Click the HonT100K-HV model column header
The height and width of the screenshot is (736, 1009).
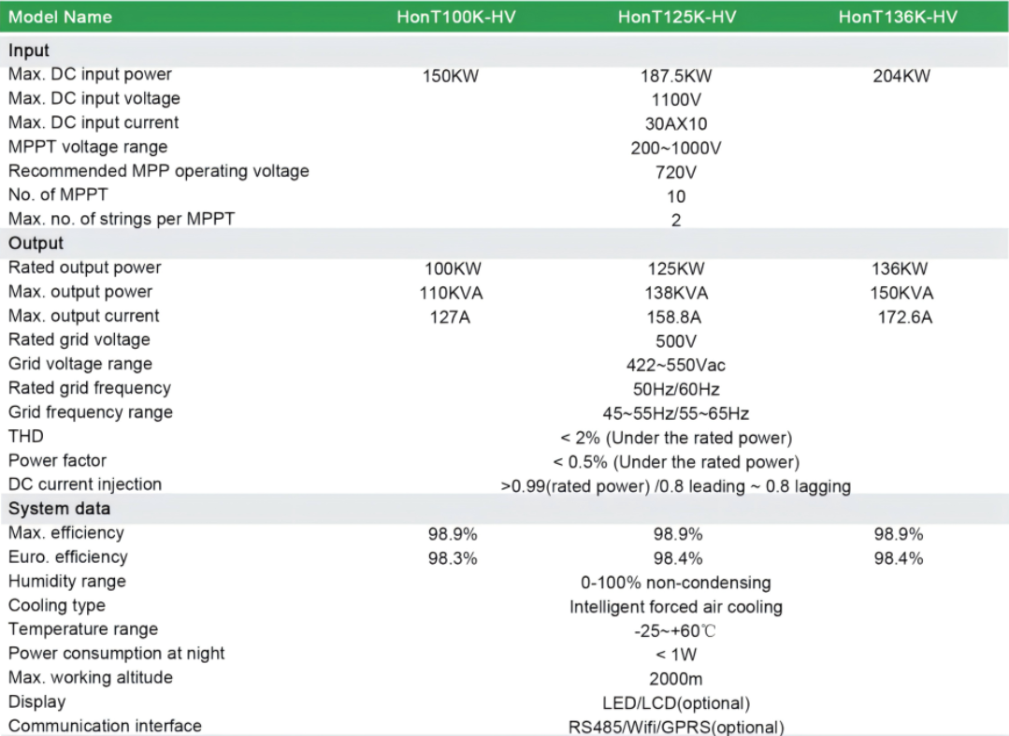click(453, 18)
